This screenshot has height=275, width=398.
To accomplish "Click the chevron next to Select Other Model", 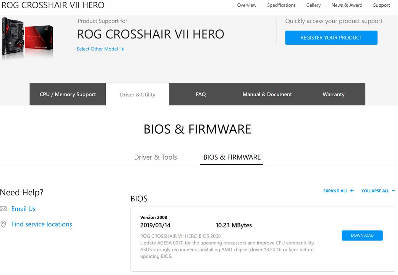I will [123, 49].
